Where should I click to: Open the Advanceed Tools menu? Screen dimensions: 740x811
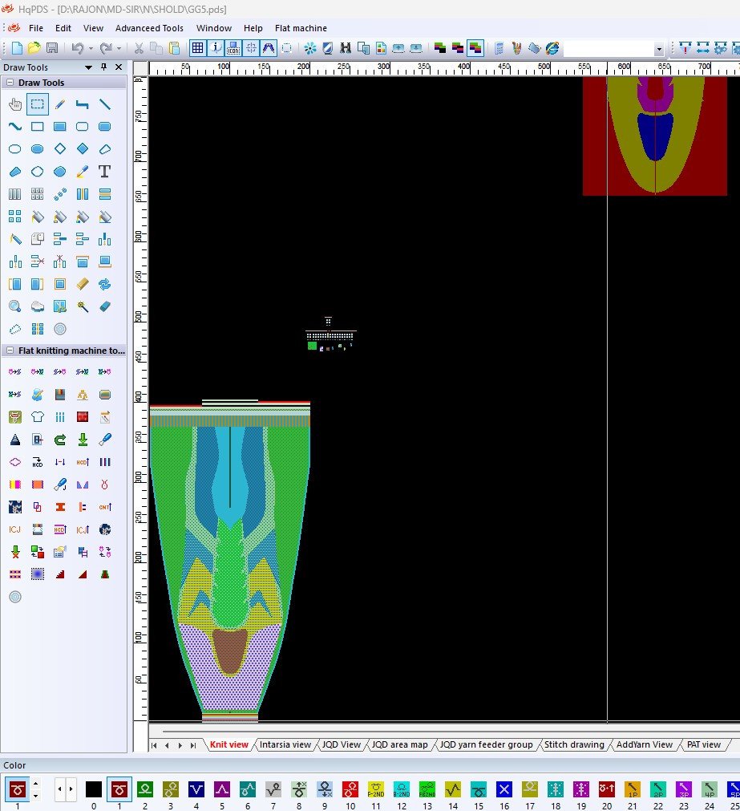149,28
